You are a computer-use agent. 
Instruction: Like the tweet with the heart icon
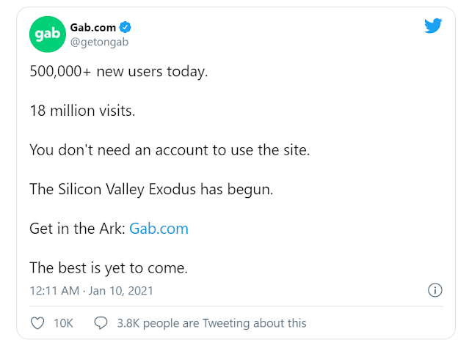click(37, 323)
